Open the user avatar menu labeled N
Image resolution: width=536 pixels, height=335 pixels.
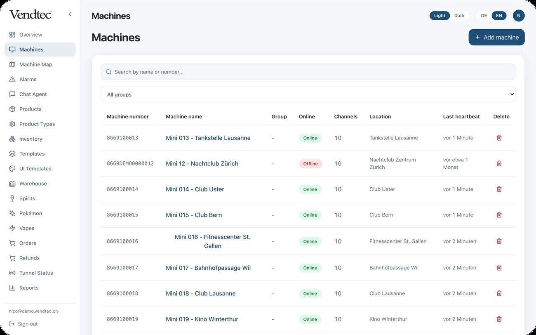click(519, 16)
